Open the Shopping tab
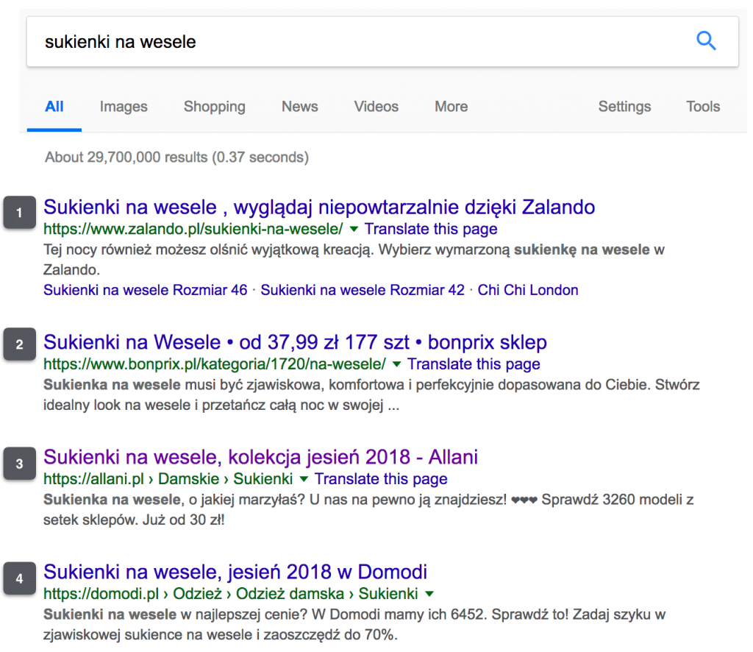Viewport: 753px width, 652px height. point(214,107)
